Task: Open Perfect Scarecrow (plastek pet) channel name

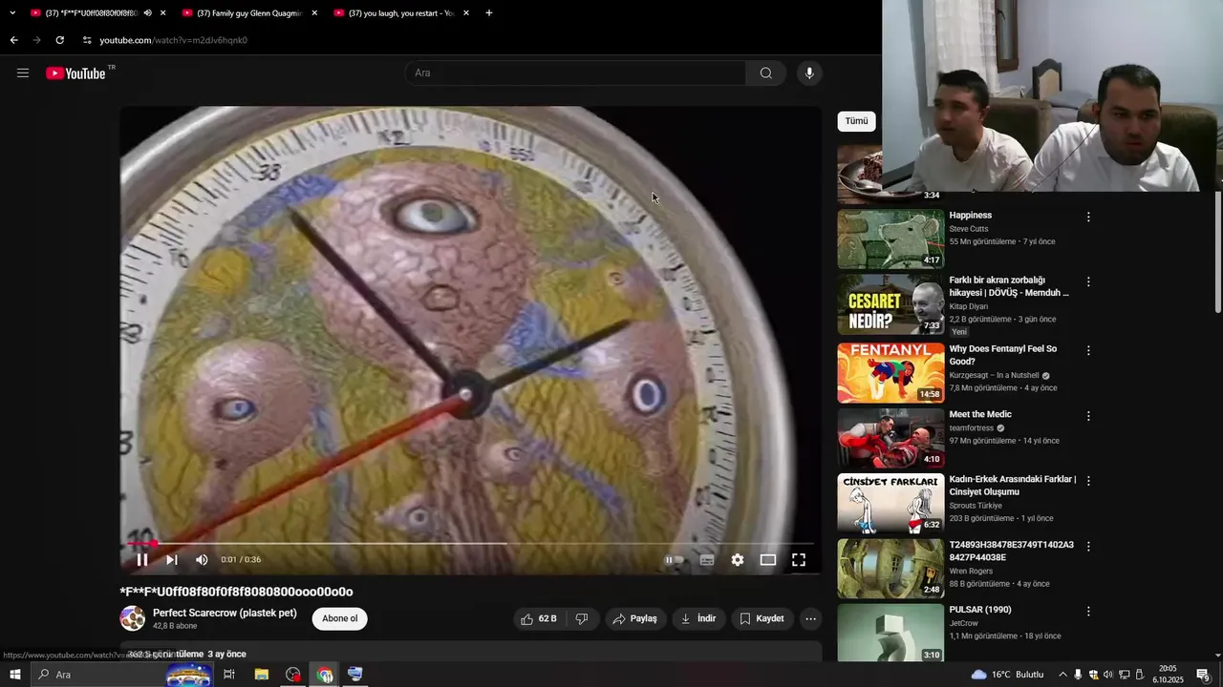Action: coord(225,613)
